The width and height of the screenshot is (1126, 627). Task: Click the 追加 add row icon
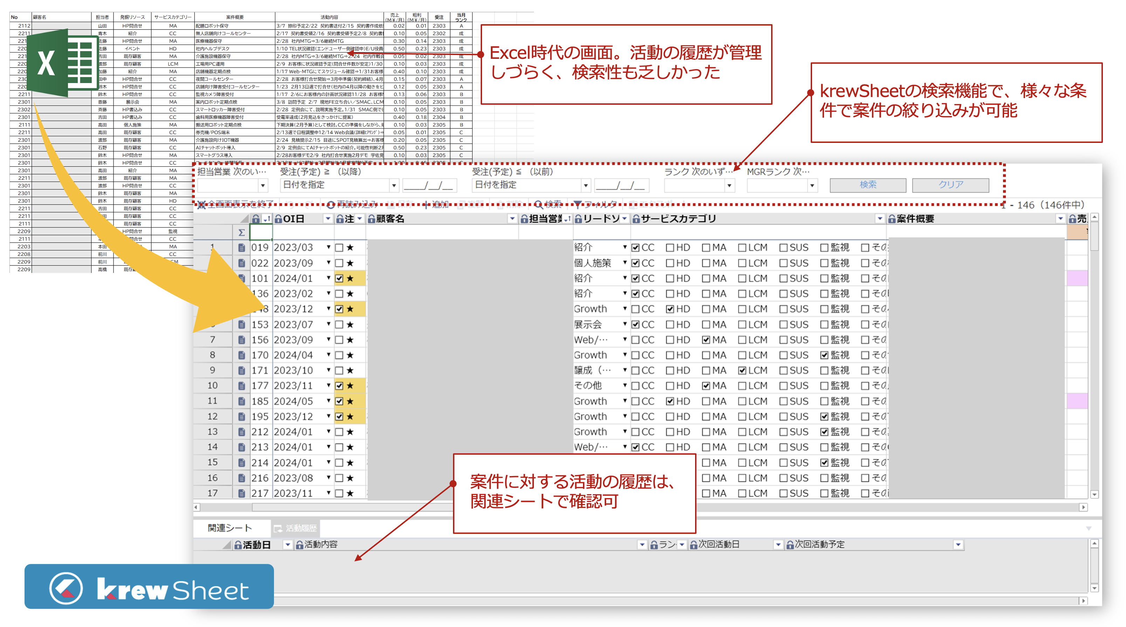pos(426,205)
